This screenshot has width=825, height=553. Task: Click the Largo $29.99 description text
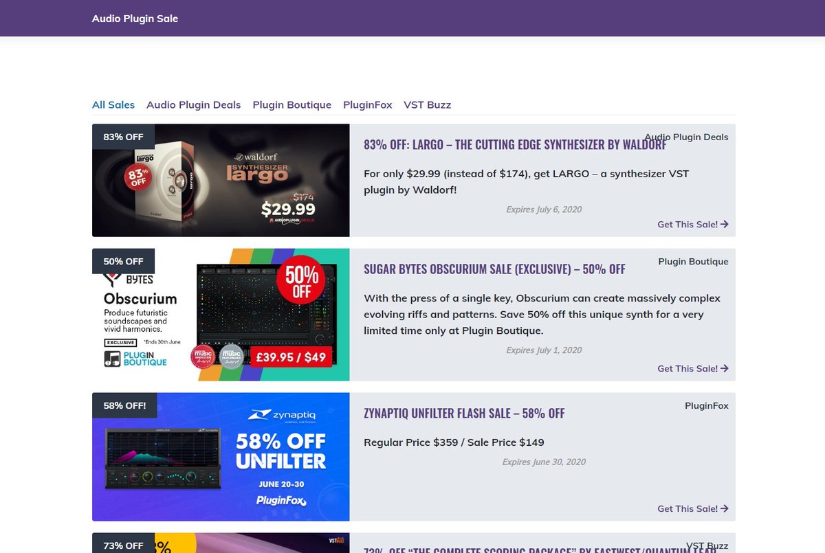tap(526, 182)
